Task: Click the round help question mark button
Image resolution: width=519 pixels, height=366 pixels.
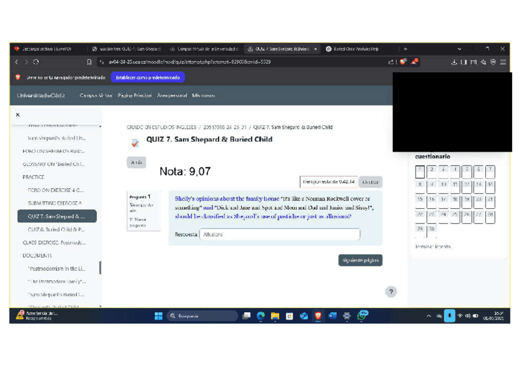Action: pos(391,292)
